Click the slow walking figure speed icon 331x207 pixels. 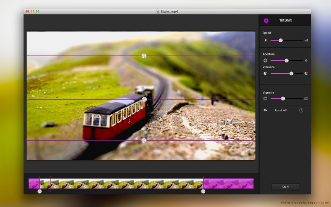coord(265,40)
